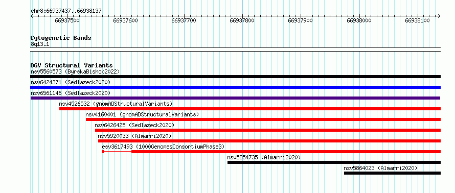Select the black nsv5864023 variant bar
Viewport: 455px width, 193px height.
pos(392,173)
